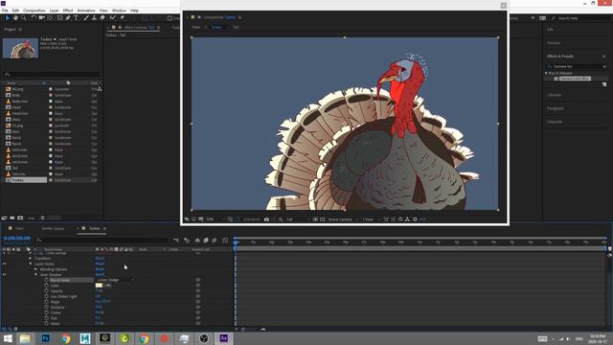Image resolution: width=613 pixels, height=345 pixels.
Task: Open the 1 View layout dropdown
Action: (371, 219)
